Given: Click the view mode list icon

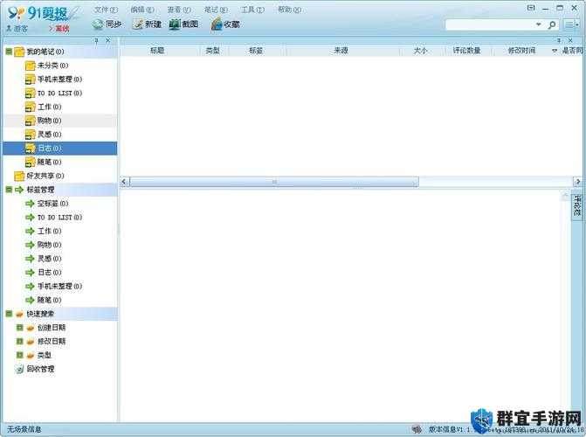Looking at the screenshot, I should point(571,25).
